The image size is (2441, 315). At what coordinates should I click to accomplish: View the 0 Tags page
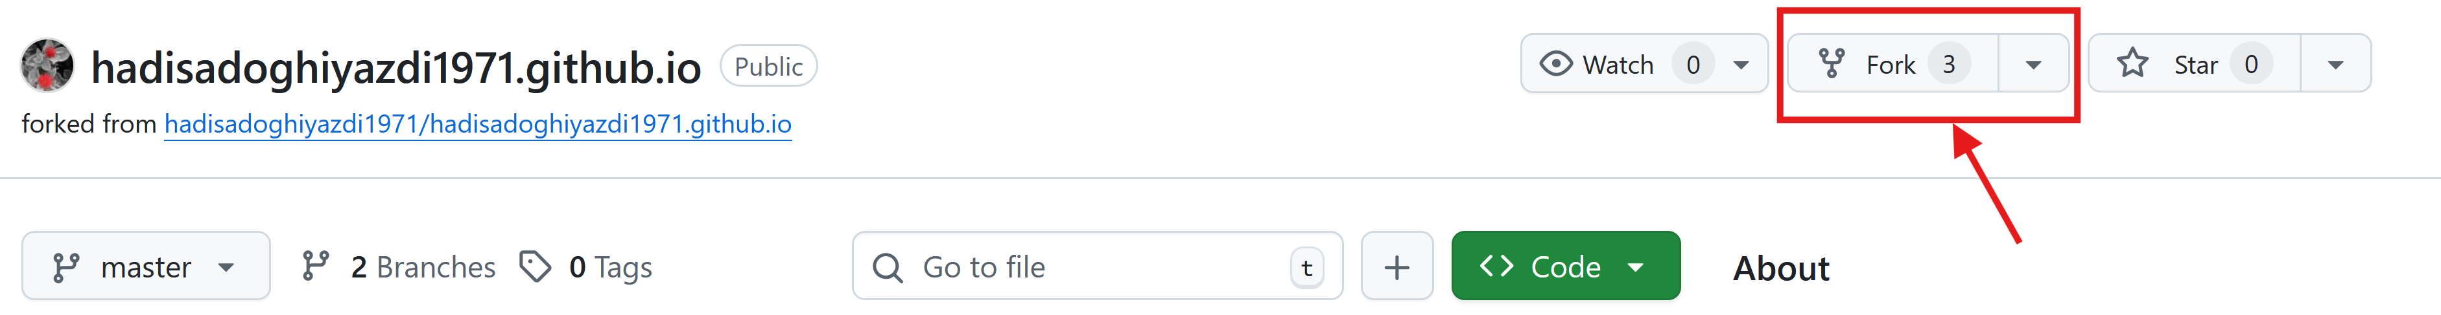[610, 266]
